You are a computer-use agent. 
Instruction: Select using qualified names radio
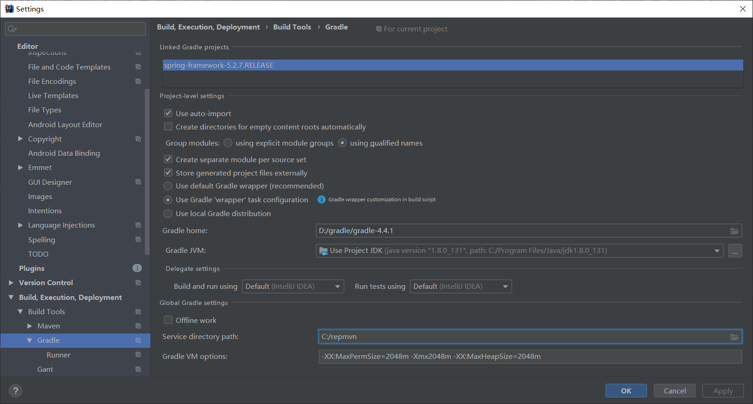(342, 143)
